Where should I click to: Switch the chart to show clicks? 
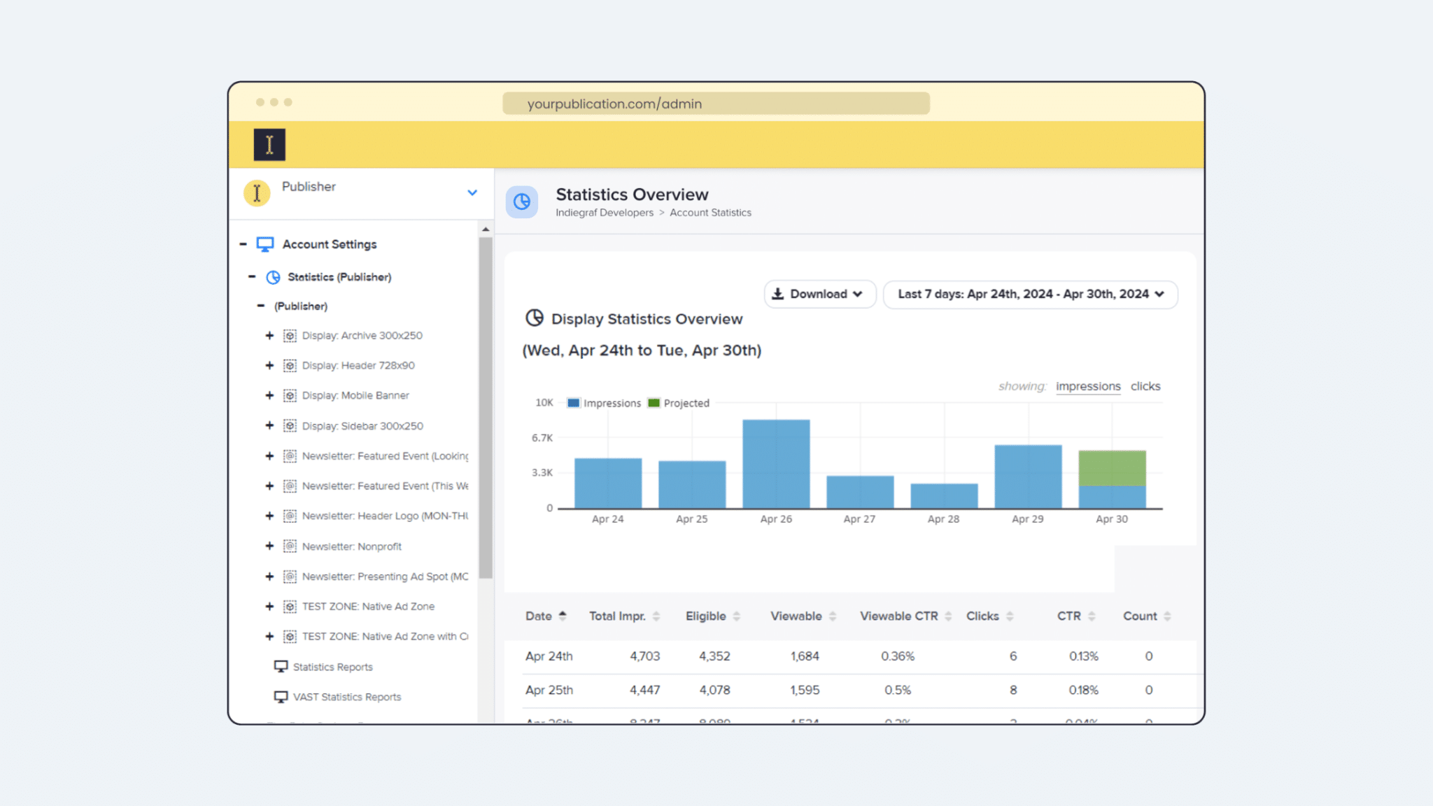1145,386
